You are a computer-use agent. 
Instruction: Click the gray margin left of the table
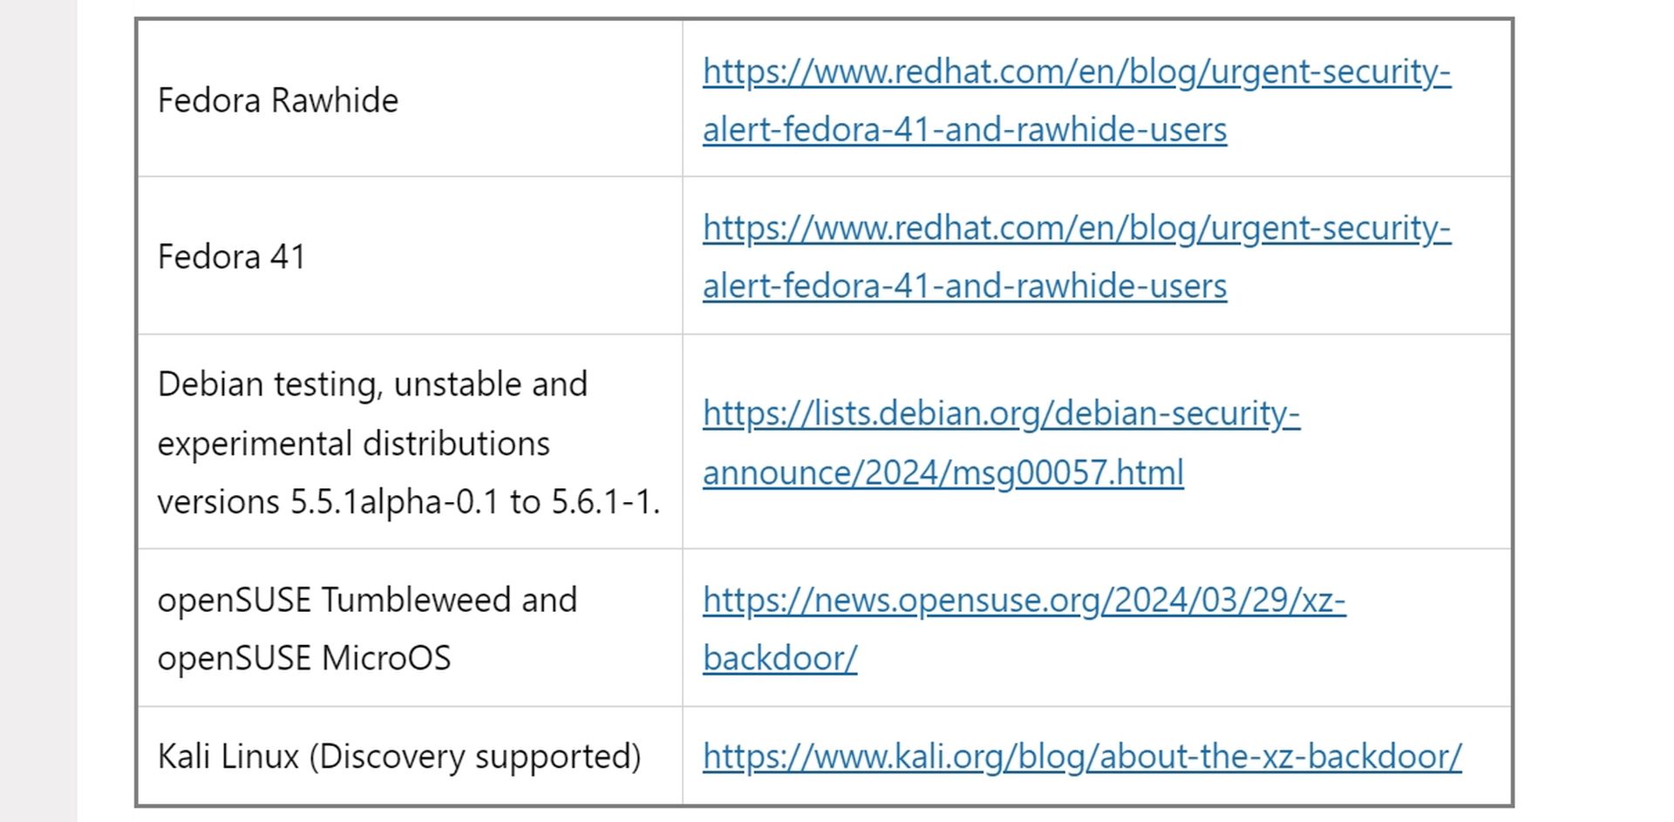point(37,410)
